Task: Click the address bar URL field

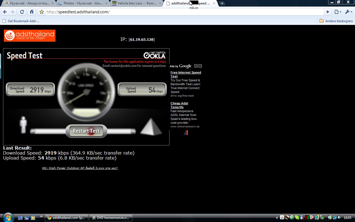Action: click(184, 12)
